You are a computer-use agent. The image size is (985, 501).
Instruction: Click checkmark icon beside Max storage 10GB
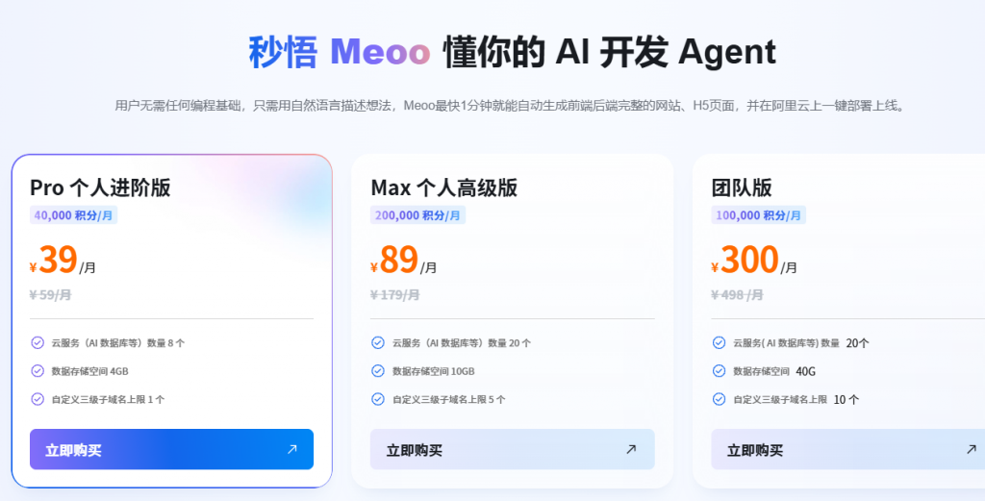(x=377, y=371)
